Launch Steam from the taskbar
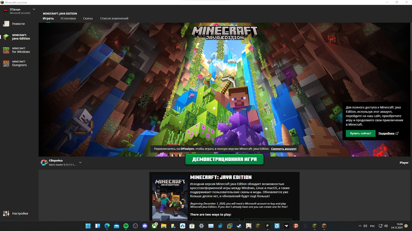The height and width of the screenshot is (231, 412). [239, 226]
